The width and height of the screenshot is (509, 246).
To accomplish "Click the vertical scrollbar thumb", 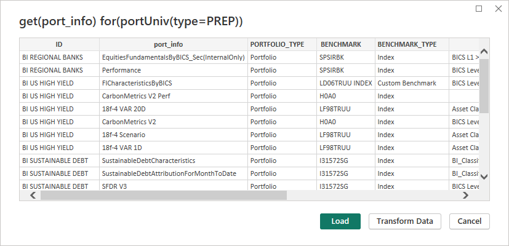I will (484, 86).
